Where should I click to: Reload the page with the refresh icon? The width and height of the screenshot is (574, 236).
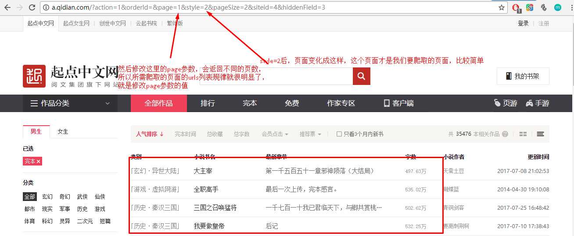click(32, 7)
